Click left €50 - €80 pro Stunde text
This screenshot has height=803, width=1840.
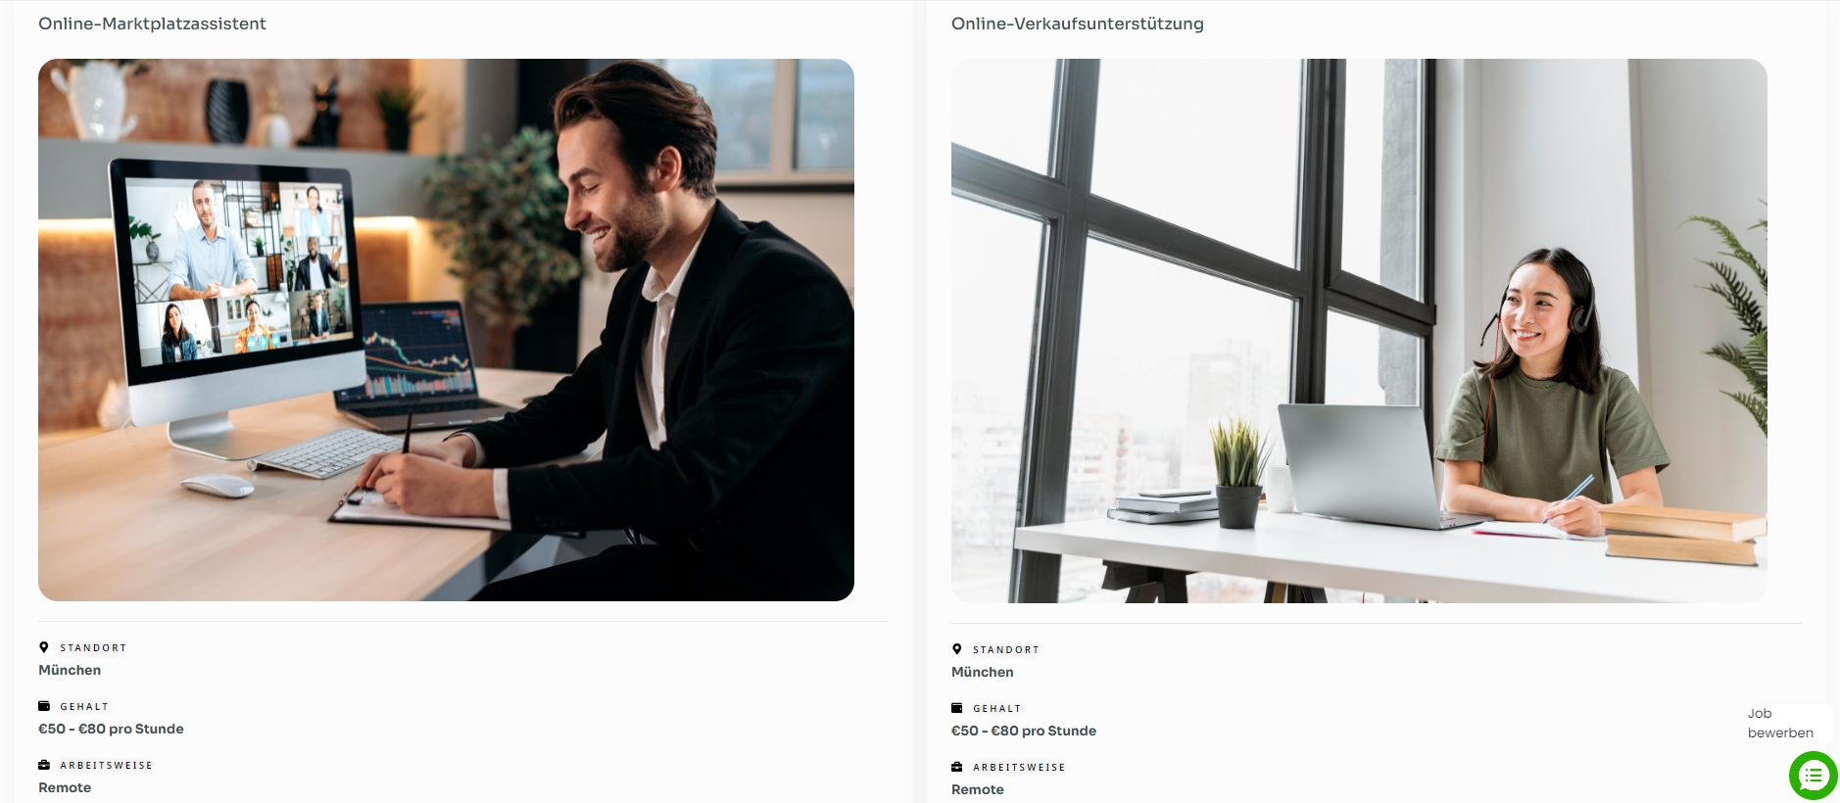pos(111,729)
